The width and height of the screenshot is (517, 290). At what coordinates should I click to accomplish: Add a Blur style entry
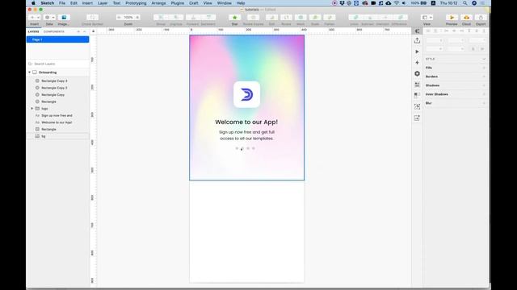(x=484, y=103)
